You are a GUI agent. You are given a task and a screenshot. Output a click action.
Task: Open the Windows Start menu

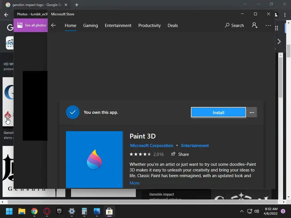[9, 211]
